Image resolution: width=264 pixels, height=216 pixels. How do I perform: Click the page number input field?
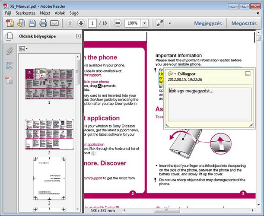point(92,23)
